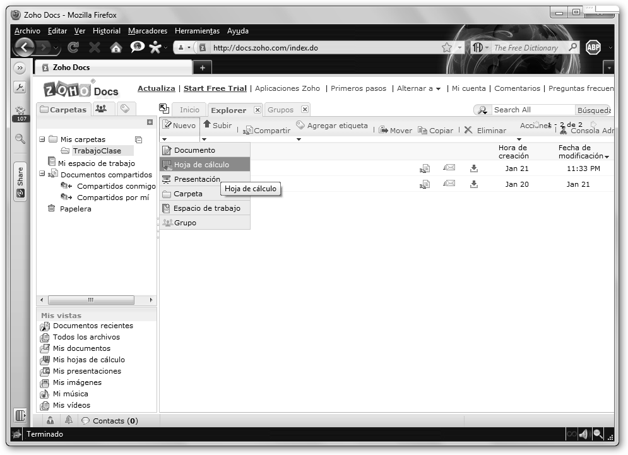The image size is (628, 455).
Task: Click the AdBlock Plus ABP icon
Action: [593, 47]
